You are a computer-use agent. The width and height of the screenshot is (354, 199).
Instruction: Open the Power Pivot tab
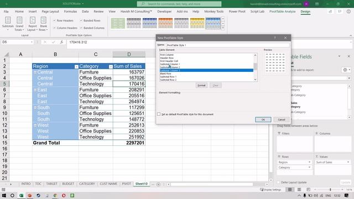point(237,12)
